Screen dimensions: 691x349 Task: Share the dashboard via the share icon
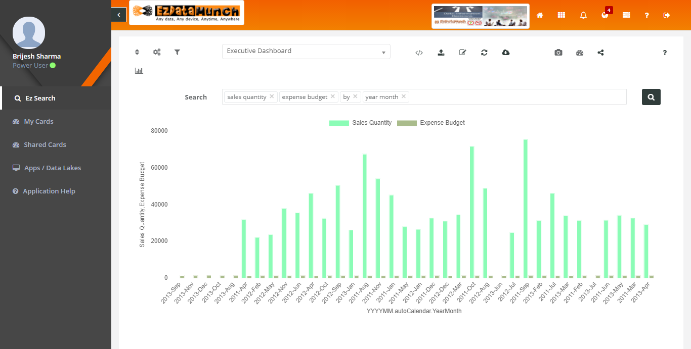(x=600, y=52)
